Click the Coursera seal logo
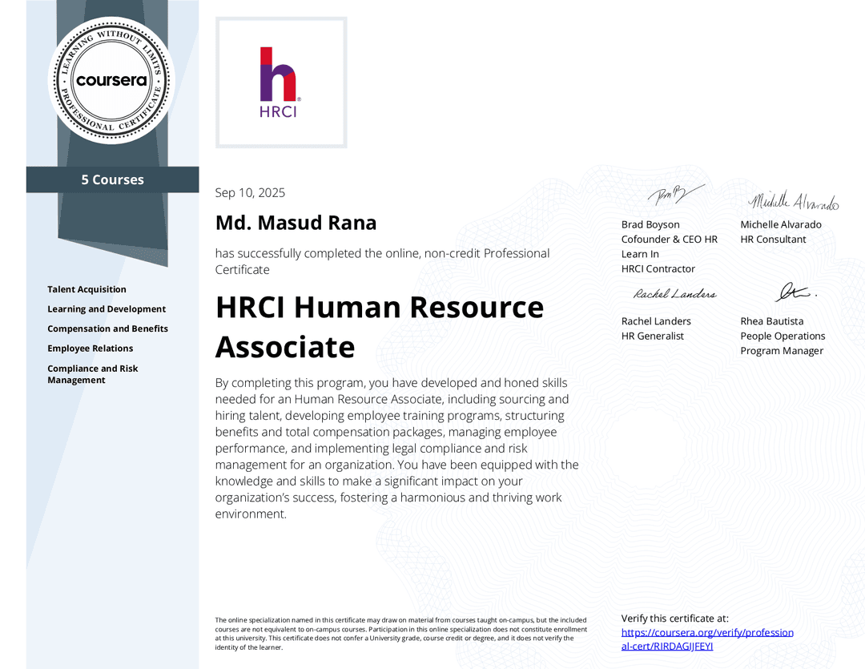The width and height of the screenshot is (865, 669). 111,80
